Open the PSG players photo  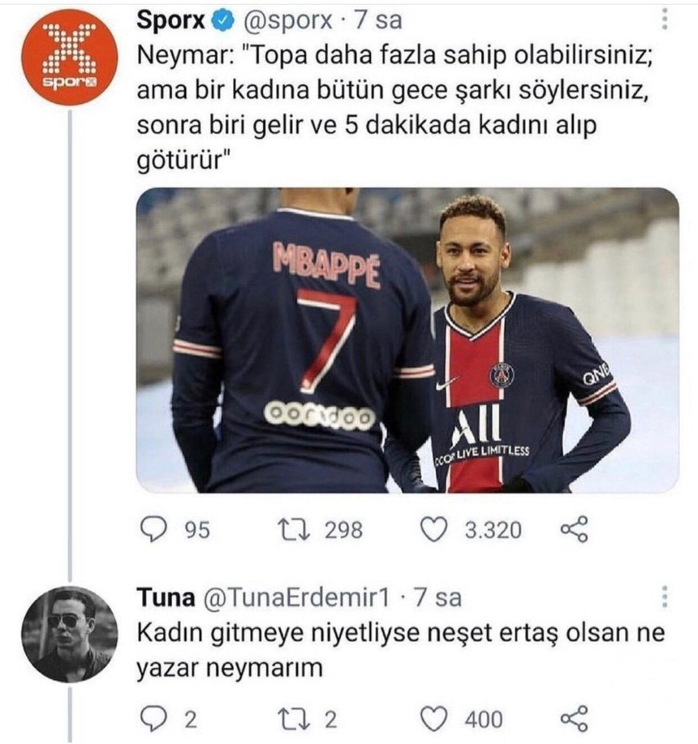pyautogui.click(x=407, y=340)
